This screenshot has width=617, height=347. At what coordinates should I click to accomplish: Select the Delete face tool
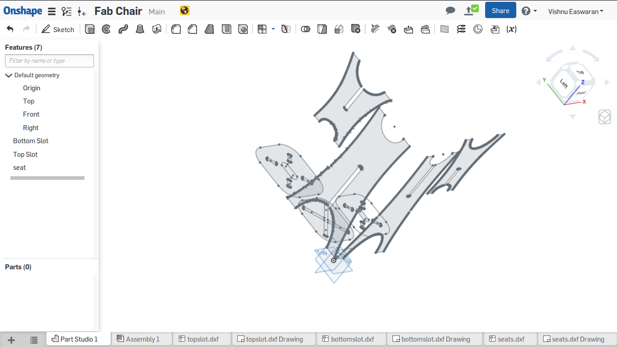[392, 29]
